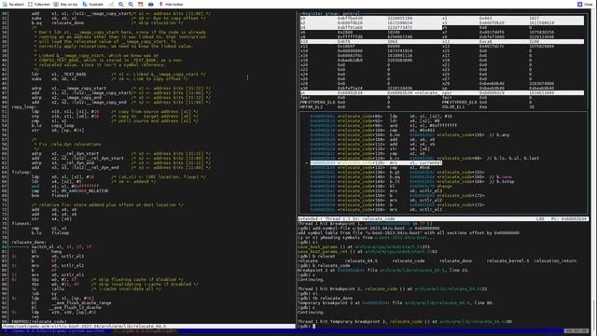
Task: Click the source file path status line
Action: click(148, 326)
